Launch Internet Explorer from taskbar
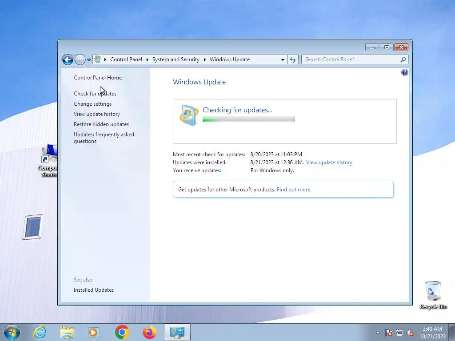Image resolution: width=455 pixels, height=341 pixels. tap(40, 332)
